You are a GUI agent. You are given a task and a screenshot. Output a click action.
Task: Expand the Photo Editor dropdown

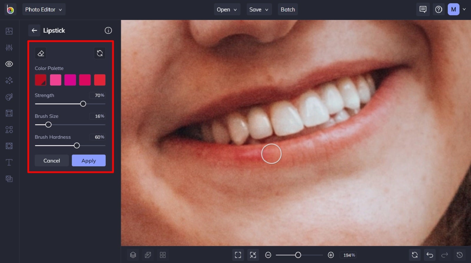click(x=44, y=9)
